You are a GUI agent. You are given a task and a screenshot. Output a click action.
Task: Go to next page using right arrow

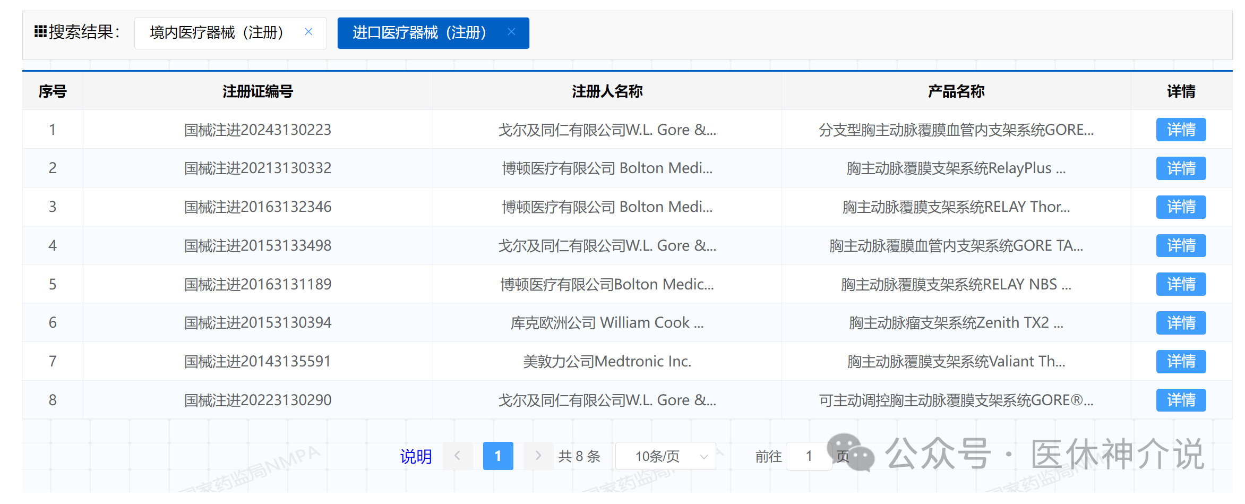click(x=538, y=456)
